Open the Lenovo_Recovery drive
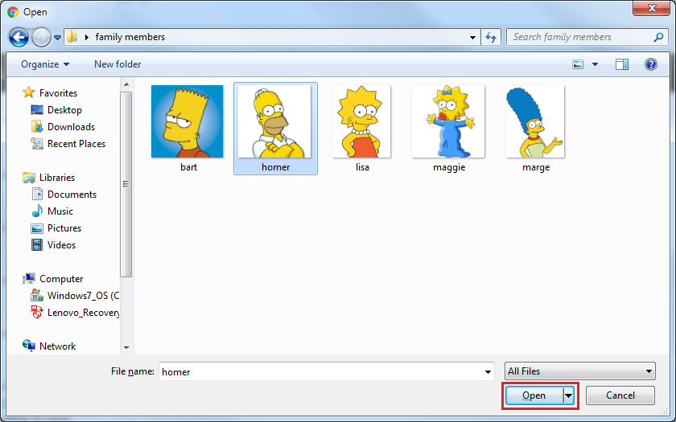This screenshot has width=676, height=422. coord(84,312)
